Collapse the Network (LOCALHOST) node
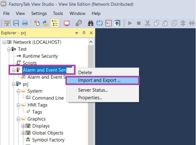 (x=4, y=42)
